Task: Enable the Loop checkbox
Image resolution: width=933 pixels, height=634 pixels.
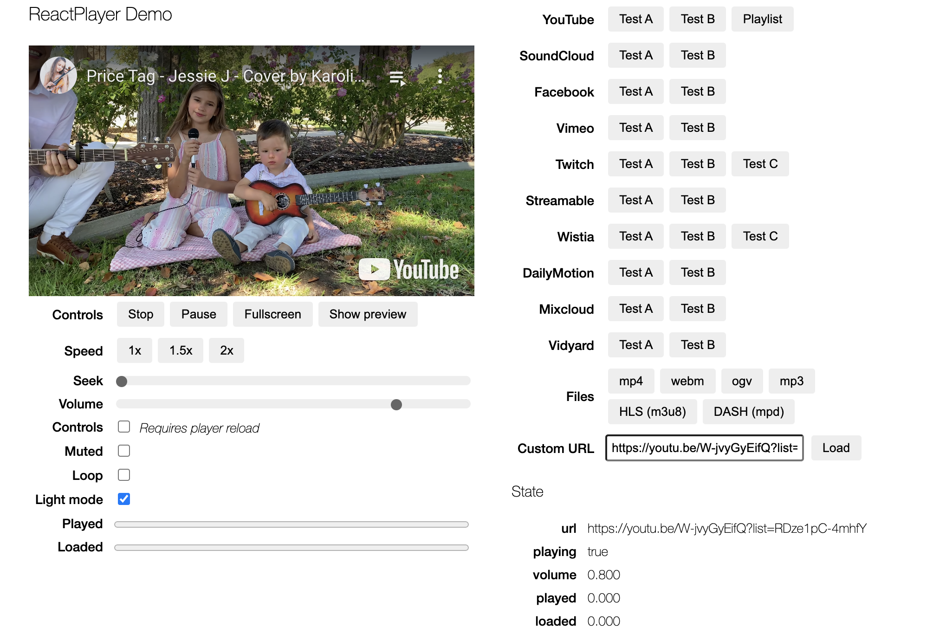Action: click(x=123, y=475)
